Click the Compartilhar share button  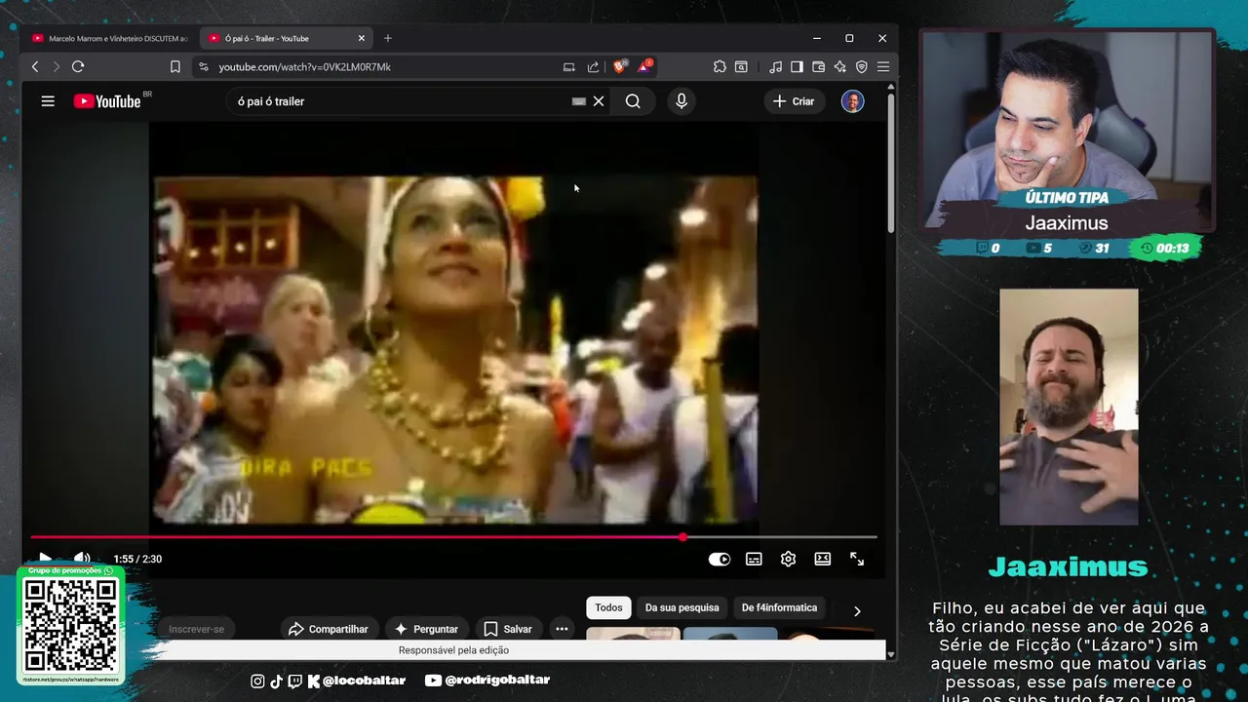(329, 629)
